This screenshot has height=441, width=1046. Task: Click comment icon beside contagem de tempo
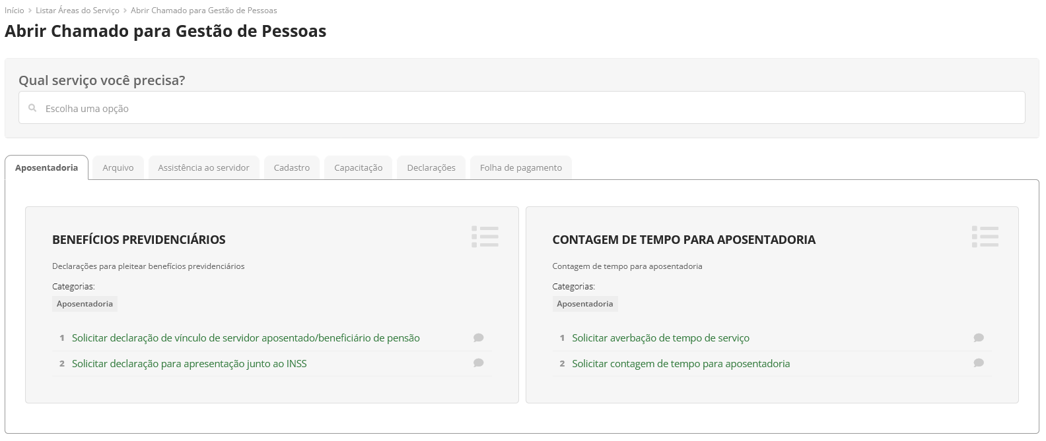(x=978, y=363)
